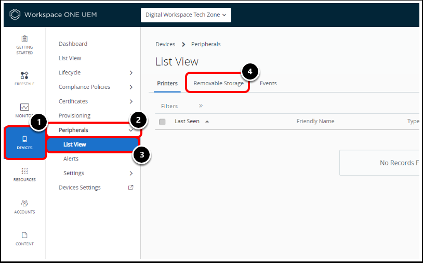Select the Freestyle workflow icon
The width and height of the screenshot is (423, 263).
point(24,75)
